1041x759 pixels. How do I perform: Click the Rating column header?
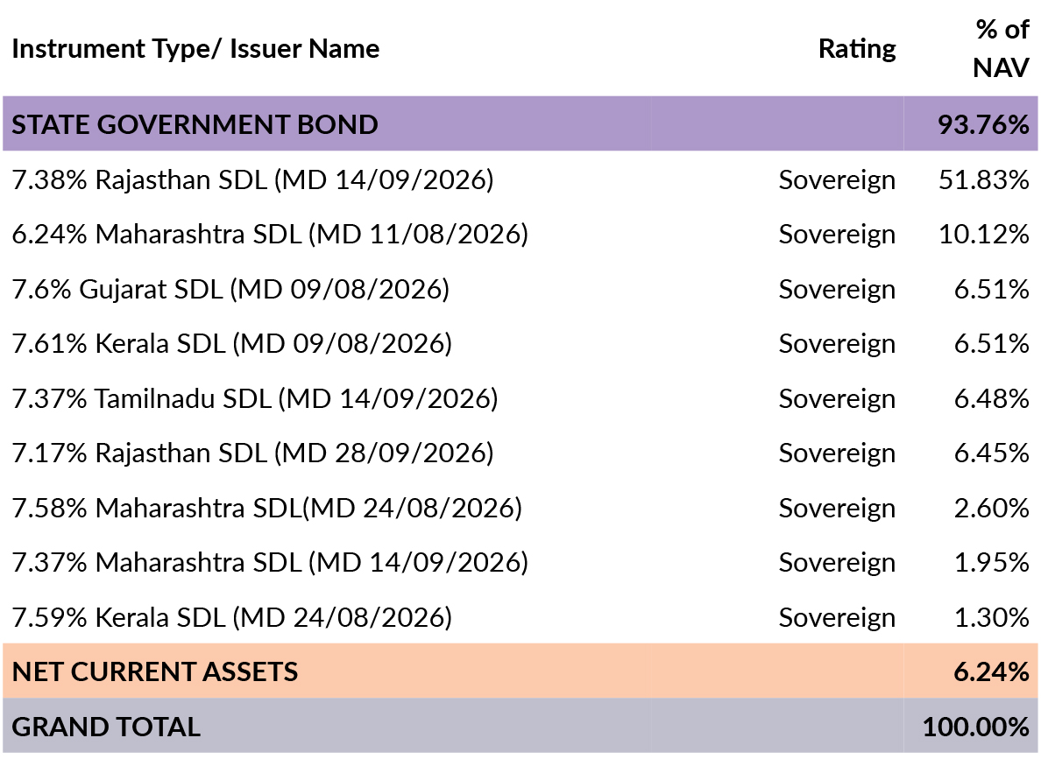[x=857, y=48]
